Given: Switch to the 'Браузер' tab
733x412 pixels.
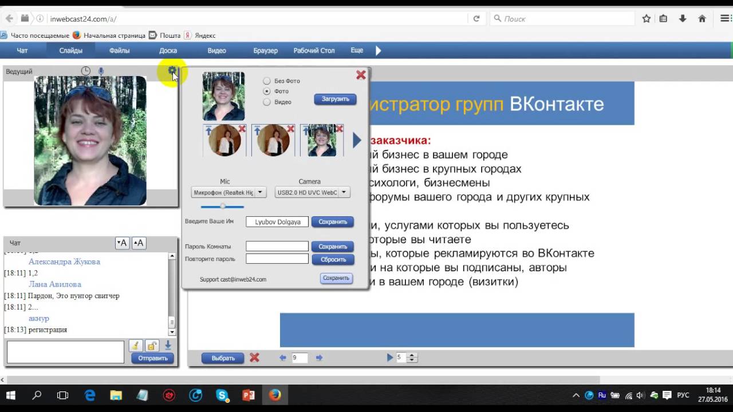Looking at the screenshot, I should pos(266,50).
